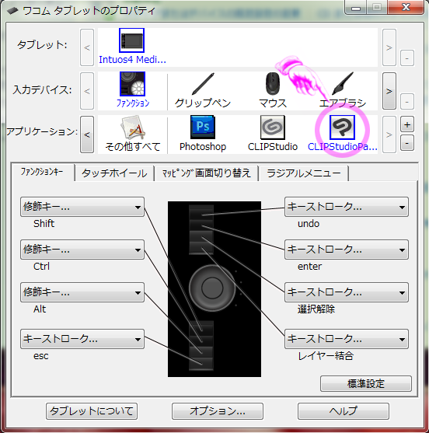Switch to ファンクションキー tab
Viewport: 429px width, 433px height.
coord(42,173)
